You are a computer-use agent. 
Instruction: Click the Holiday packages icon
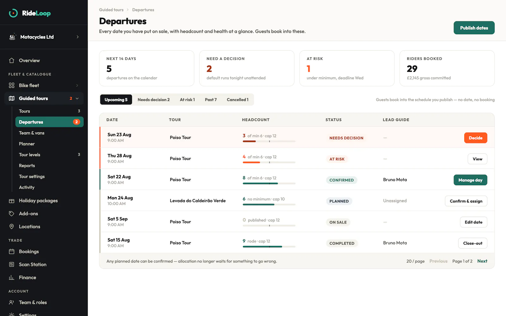[12, 201]
